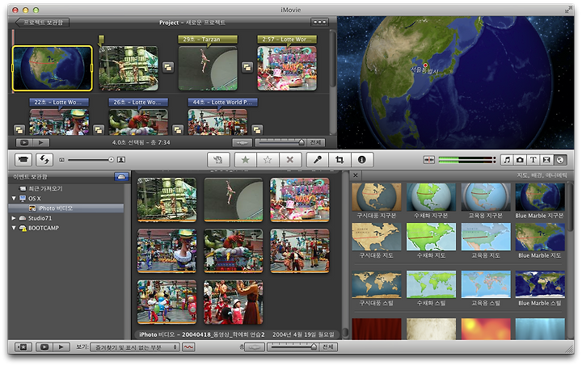The width and height of the screenshot is (582, 366).
Task: Choose the 수채화 지도 flat map
Action: 431,237
